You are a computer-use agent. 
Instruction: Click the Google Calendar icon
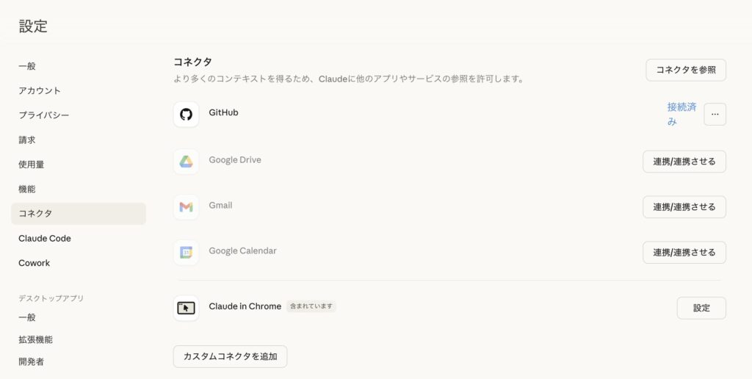186,252
